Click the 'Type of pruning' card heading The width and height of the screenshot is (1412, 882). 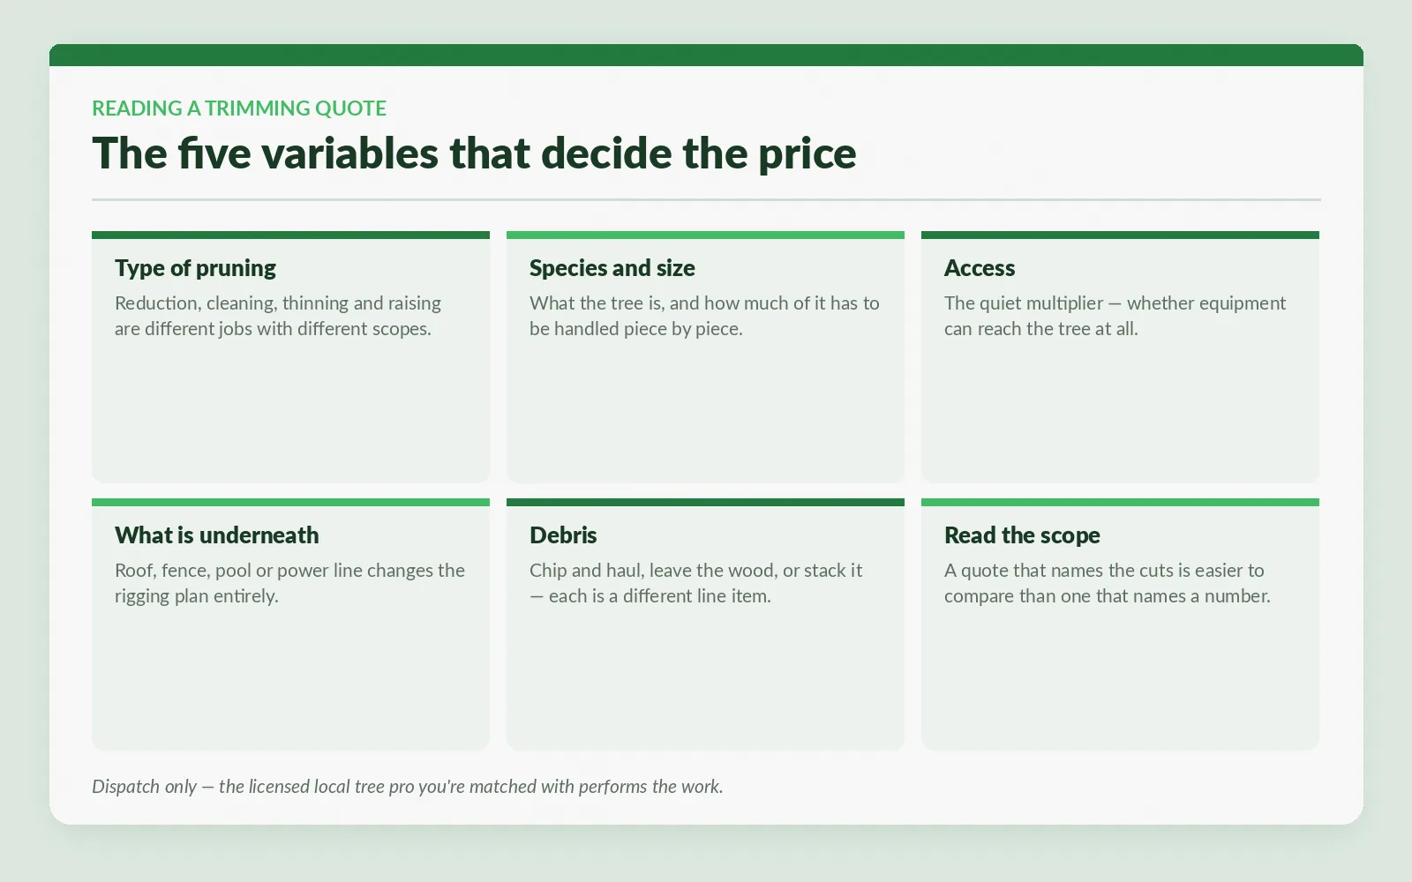pyautogui.click(x=195, y=268)
